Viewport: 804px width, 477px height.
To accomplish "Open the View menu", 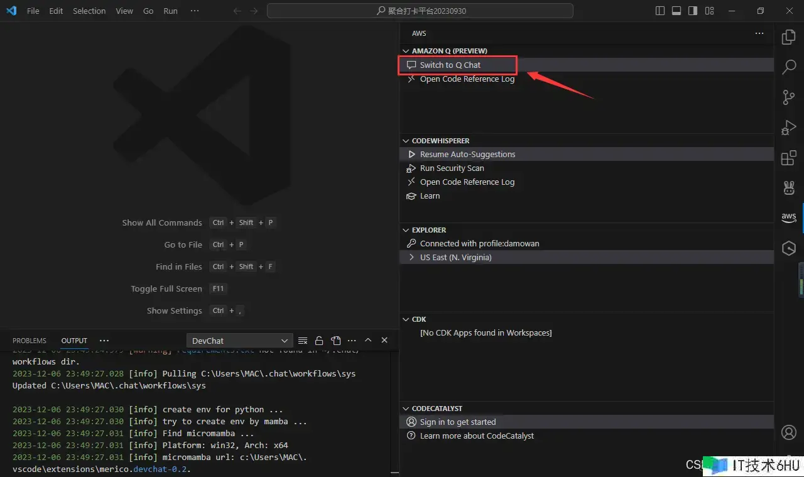I will (x=124, y=11).
